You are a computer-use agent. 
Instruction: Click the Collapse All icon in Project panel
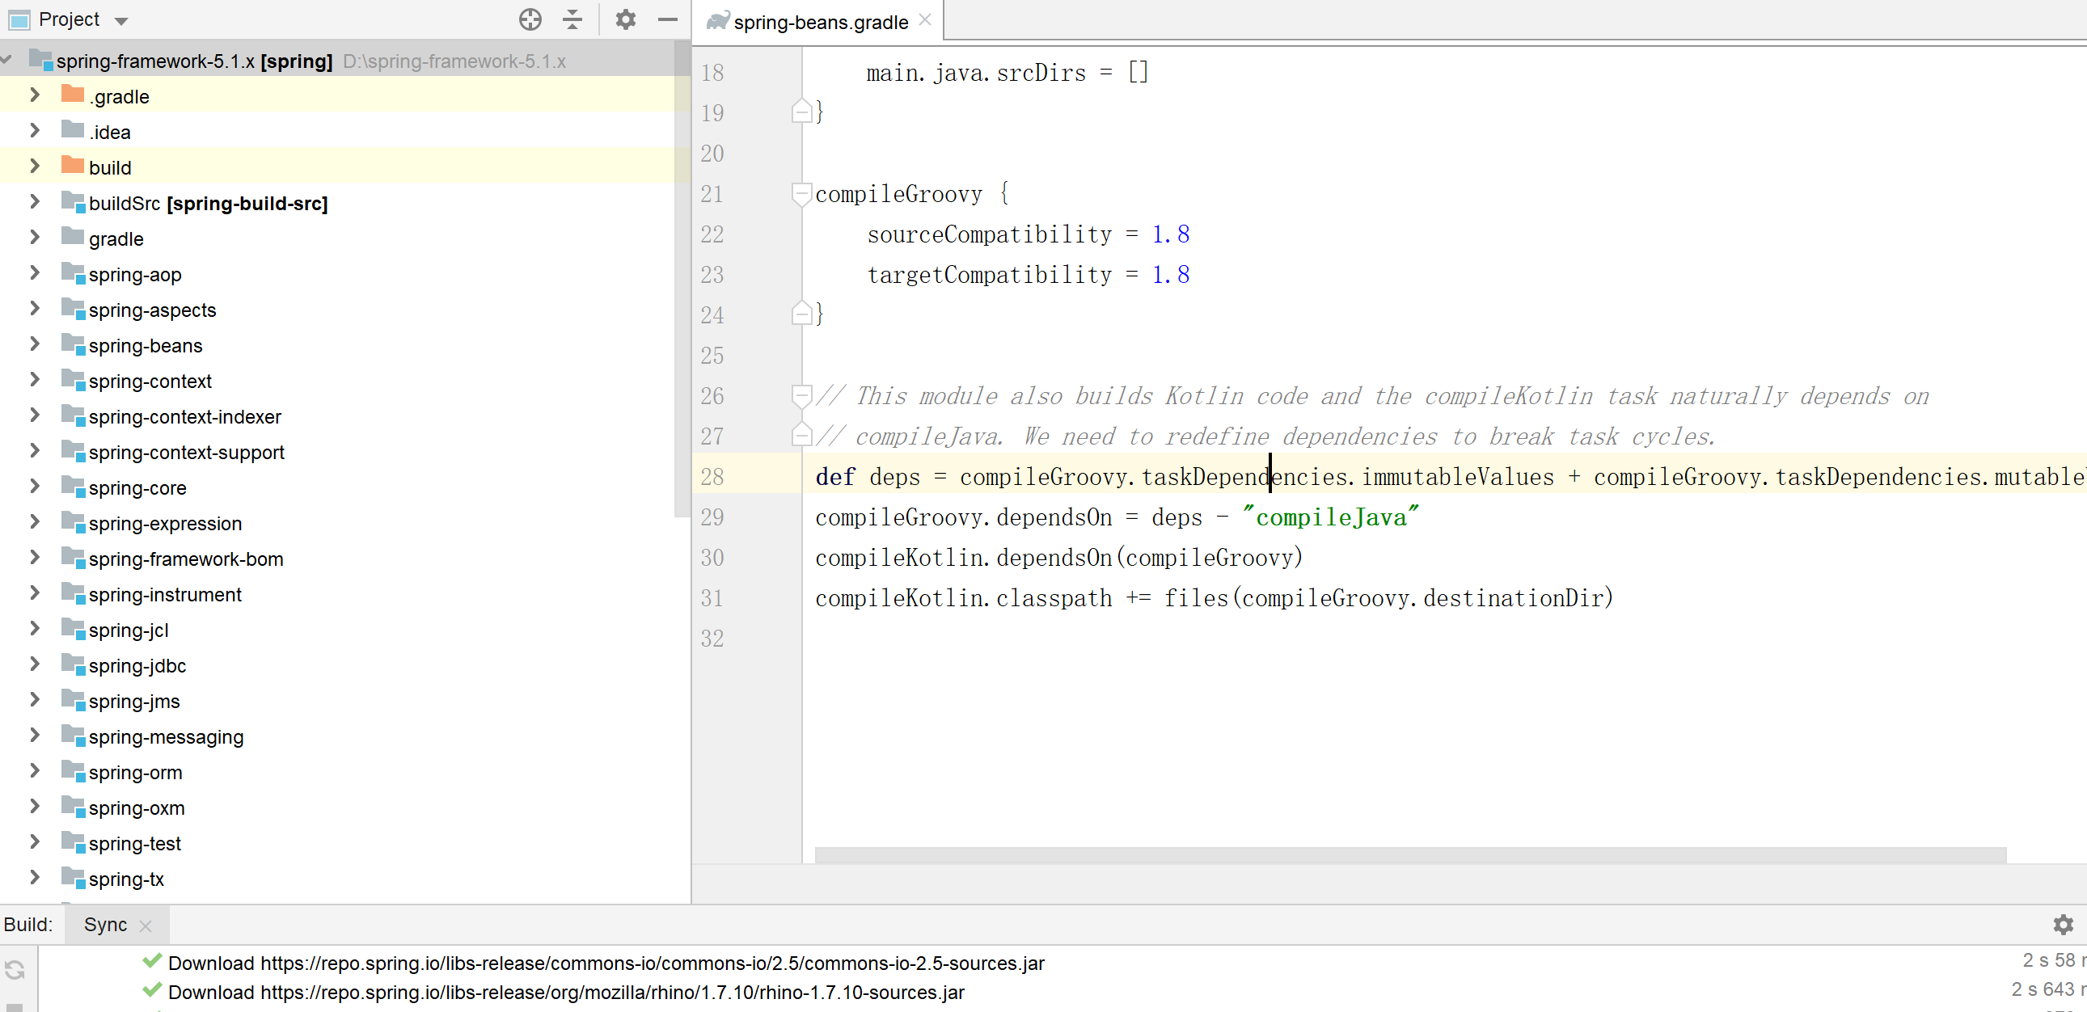(x=572, y=19)
